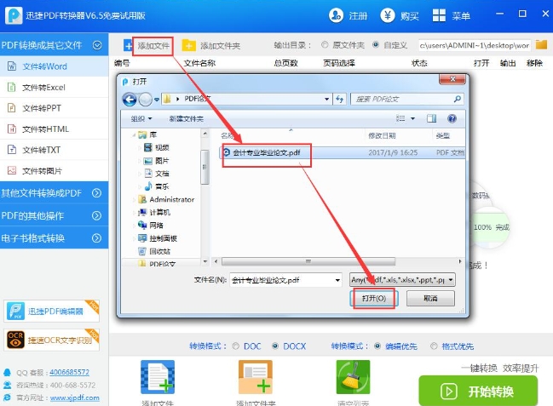Choose DOCX conversion format
This screenshot has height=406, width=553.
tap(275, 346)
